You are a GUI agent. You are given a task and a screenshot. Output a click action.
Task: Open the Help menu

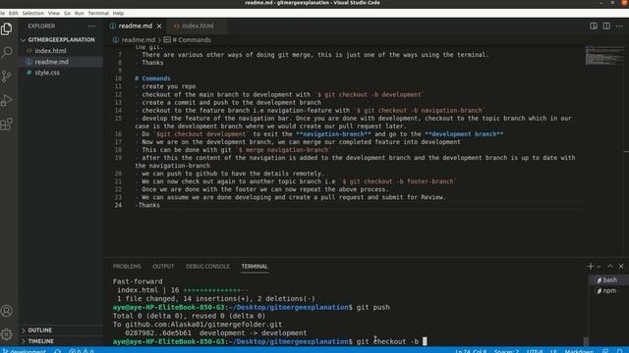click(118, 13)
